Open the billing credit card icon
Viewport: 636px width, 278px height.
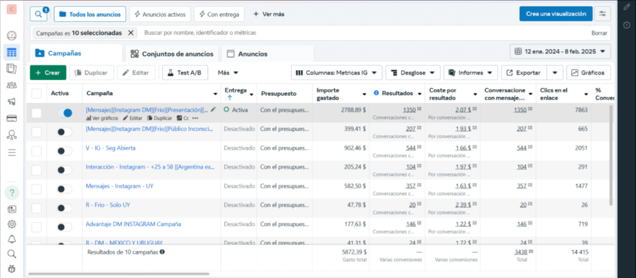pyautogui.click(x=12, y=119)
